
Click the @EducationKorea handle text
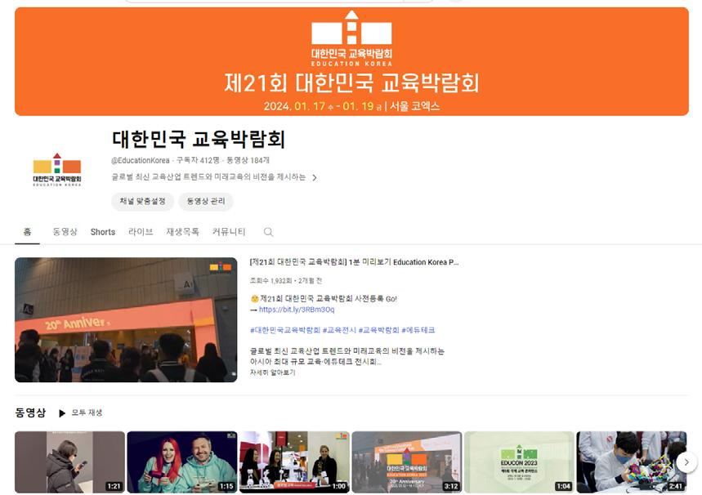click(140, 160)
